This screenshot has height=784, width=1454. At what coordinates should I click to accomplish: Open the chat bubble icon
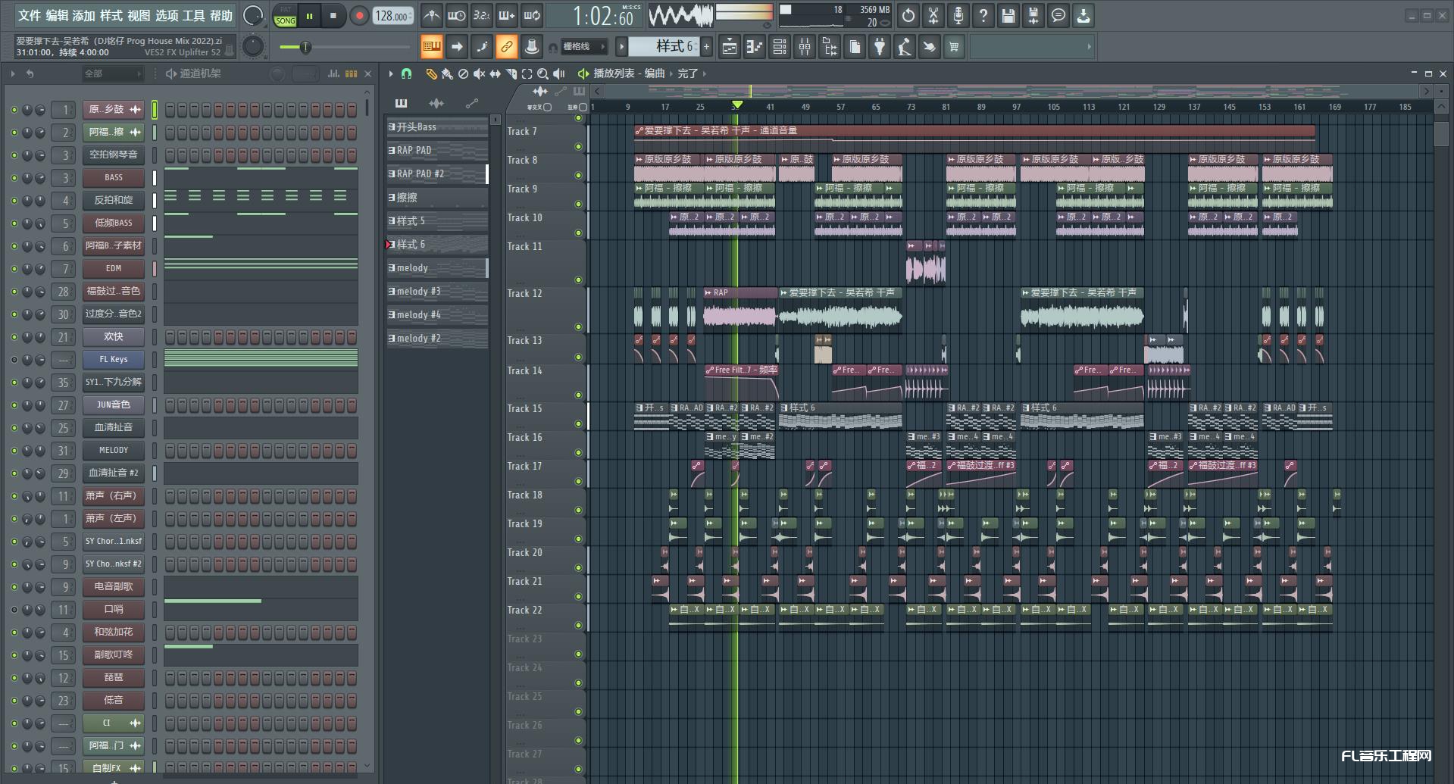(x=1058, y=15)
